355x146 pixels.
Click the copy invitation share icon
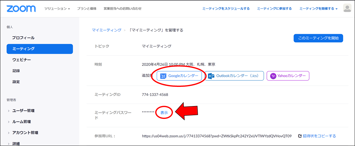click(x=300, y=136)
